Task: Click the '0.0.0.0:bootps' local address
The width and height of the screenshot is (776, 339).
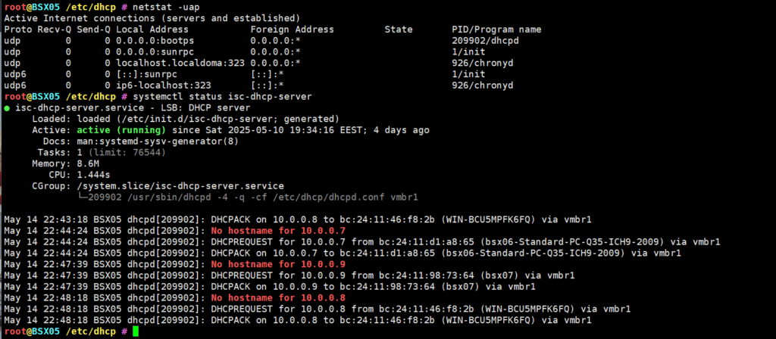Action: coord(155,41)
